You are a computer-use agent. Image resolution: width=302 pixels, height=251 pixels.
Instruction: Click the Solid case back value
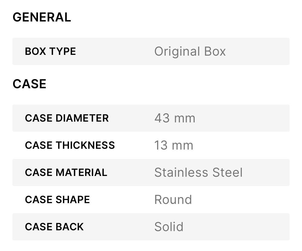tap(169, 227)
